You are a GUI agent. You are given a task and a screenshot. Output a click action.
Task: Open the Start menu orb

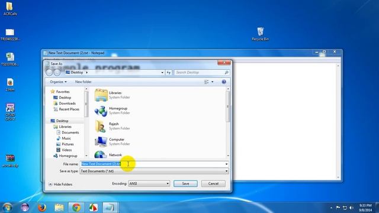8,208
